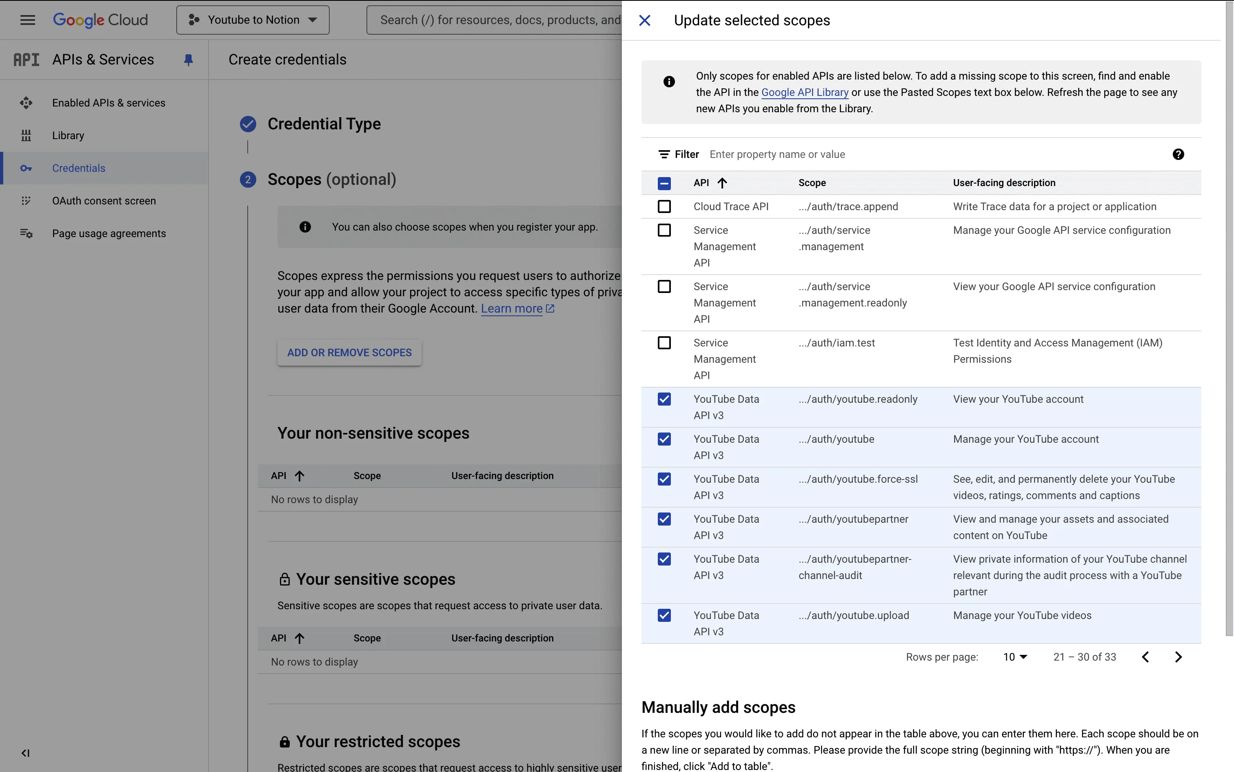Check the service.management scope checkbox
The image size is (1234, 772).
click(664, 230)
